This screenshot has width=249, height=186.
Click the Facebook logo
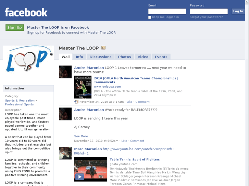26,12
